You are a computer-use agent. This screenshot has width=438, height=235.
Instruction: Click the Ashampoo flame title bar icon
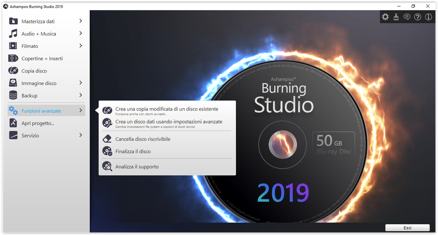click(5, 6)
